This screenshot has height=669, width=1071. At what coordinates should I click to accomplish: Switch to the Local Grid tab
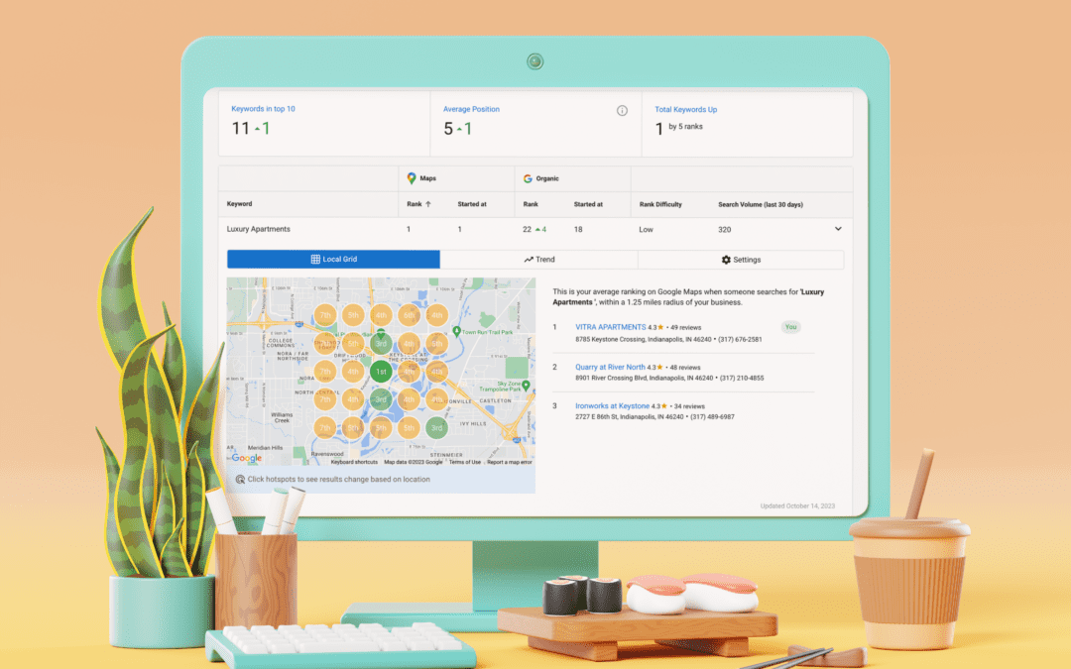(x=333, y=260)
